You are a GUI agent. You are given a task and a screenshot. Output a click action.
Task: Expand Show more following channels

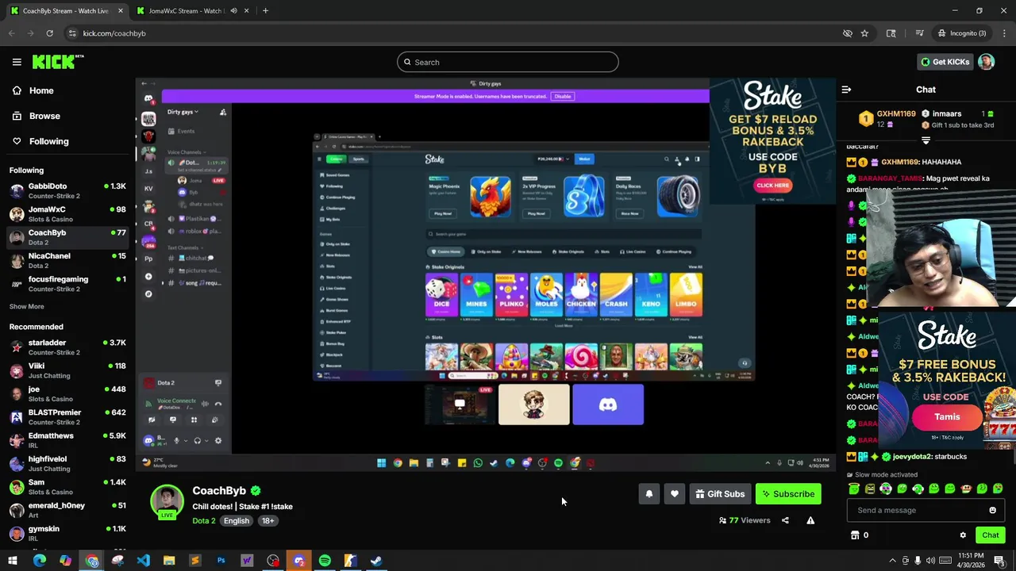tap(26, 306)
